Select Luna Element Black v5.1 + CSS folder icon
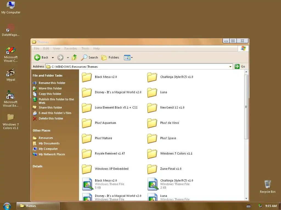The height and width of the screenshot is (210, 281). [87, 108]
